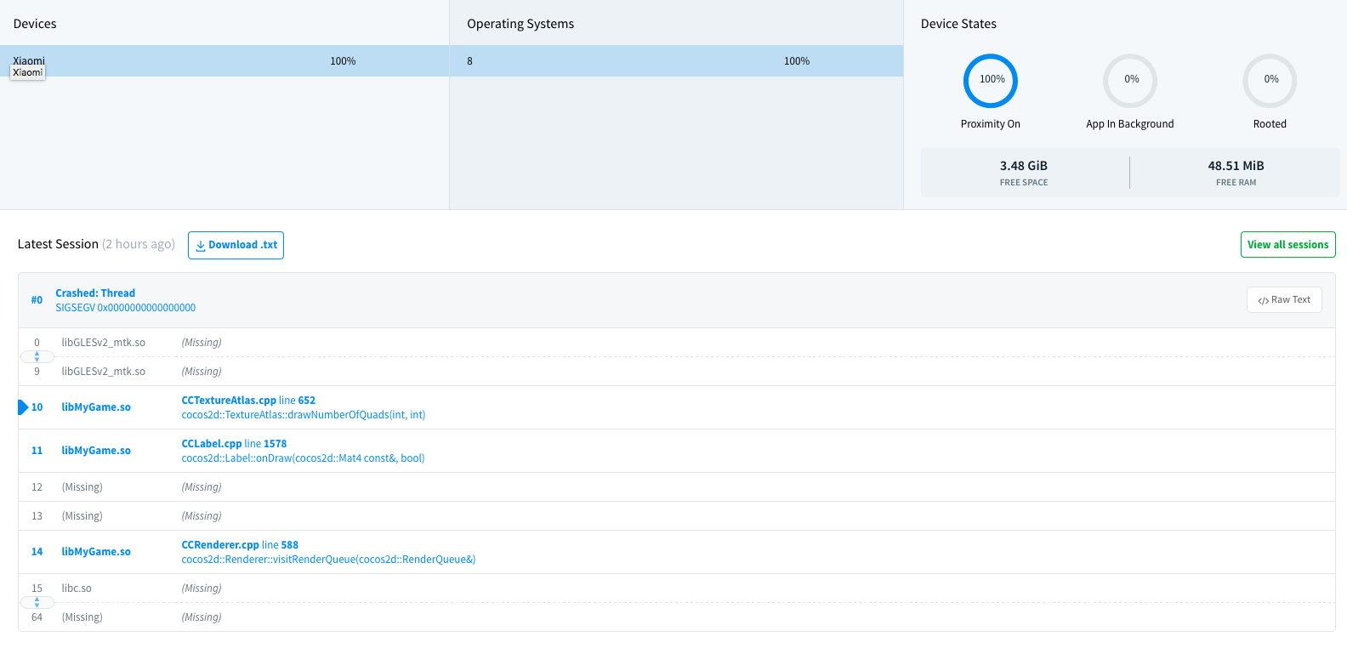Expand collapsed stack frames 0 to 9
Viewport: 1347px width, 648px height.
tap(37, 357)
